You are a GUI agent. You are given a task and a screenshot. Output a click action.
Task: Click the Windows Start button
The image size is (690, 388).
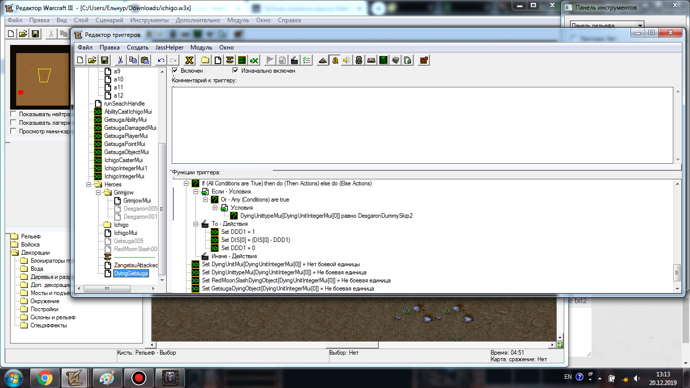tap(14, 378)
